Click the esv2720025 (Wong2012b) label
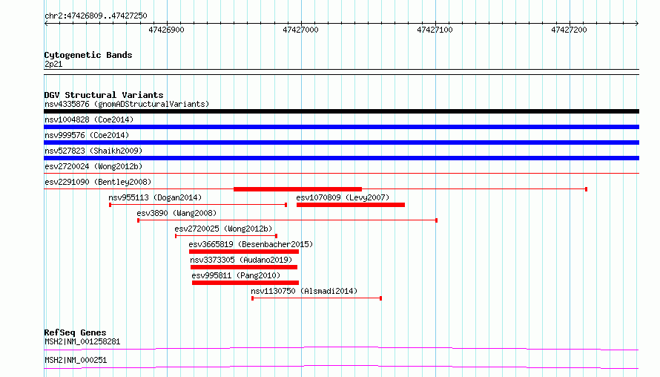 click(x=223, y=229)
